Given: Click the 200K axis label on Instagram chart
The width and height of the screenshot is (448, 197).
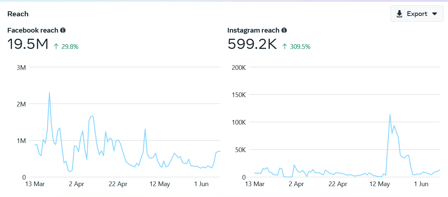Looking at the screenshot, I should tap(239, 67).
